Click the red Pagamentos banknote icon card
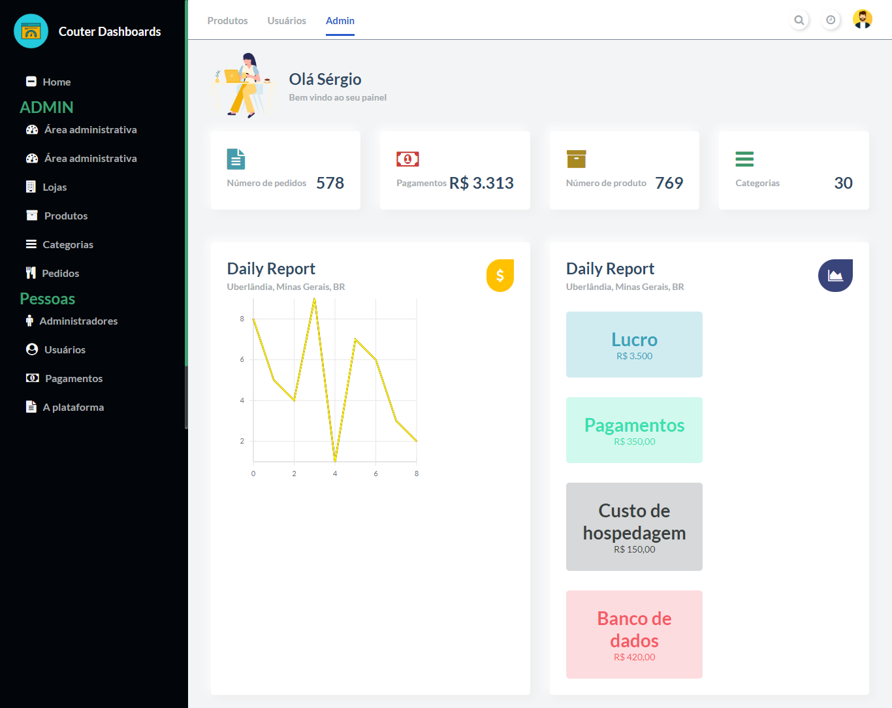The height and width of the screenshot is (708, 892). [407, 159]
